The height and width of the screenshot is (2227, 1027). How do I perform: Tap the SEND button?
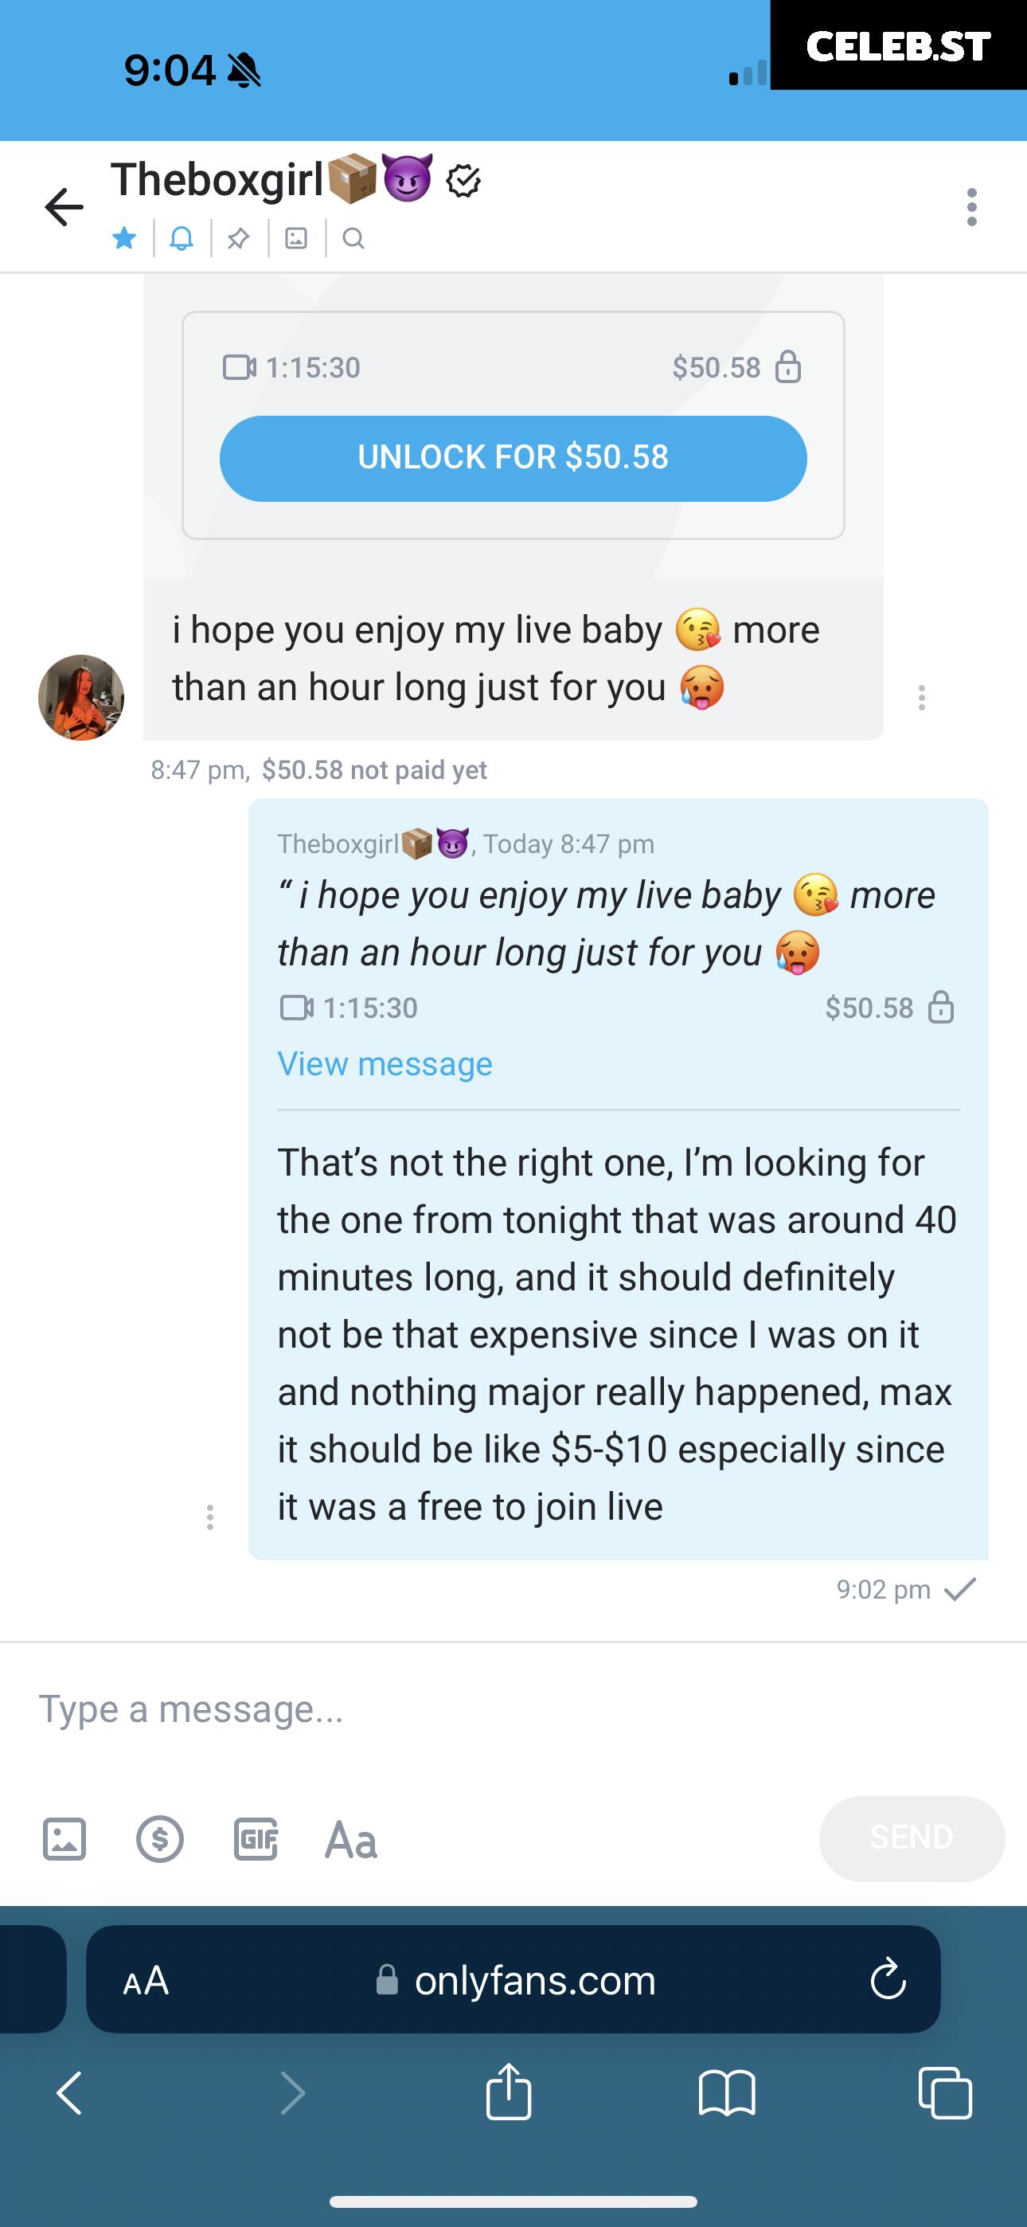coord(912,1838)
